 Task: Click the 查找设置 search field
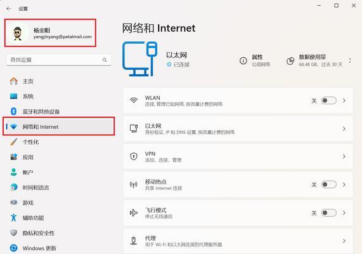point(59,60)
